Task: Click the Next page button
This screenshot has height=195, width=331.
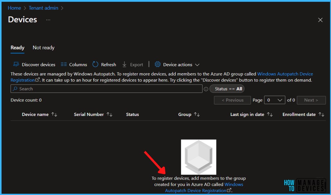Action: pyautogui.click(x=311, y=100)
